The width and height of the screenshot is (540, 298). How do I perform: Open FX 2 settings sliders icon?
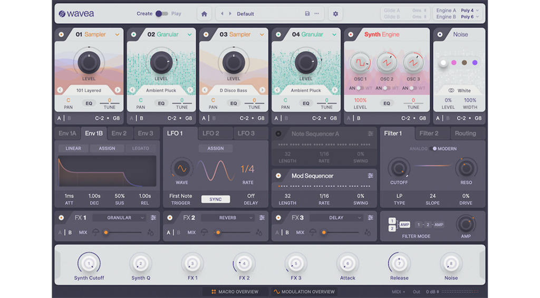(x=262, y=218)
